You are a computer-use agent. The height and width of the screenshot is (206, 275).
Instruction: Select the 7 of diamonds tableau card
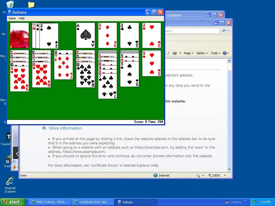(x=63, y=67)
